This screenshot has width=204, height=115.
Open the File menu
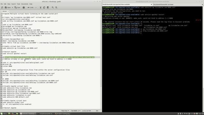[2, 4]
